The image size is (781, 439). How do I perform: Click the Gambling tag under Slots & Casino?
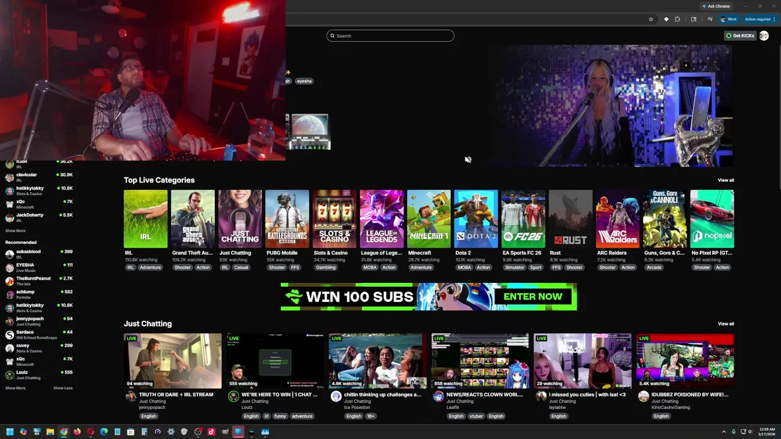click(x=326, y=267)
